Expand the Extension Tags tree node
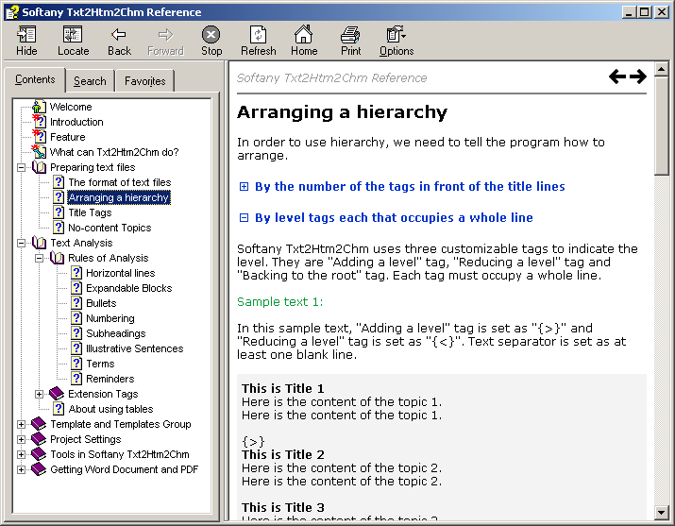675x526 pixels. tap(39, 394)
